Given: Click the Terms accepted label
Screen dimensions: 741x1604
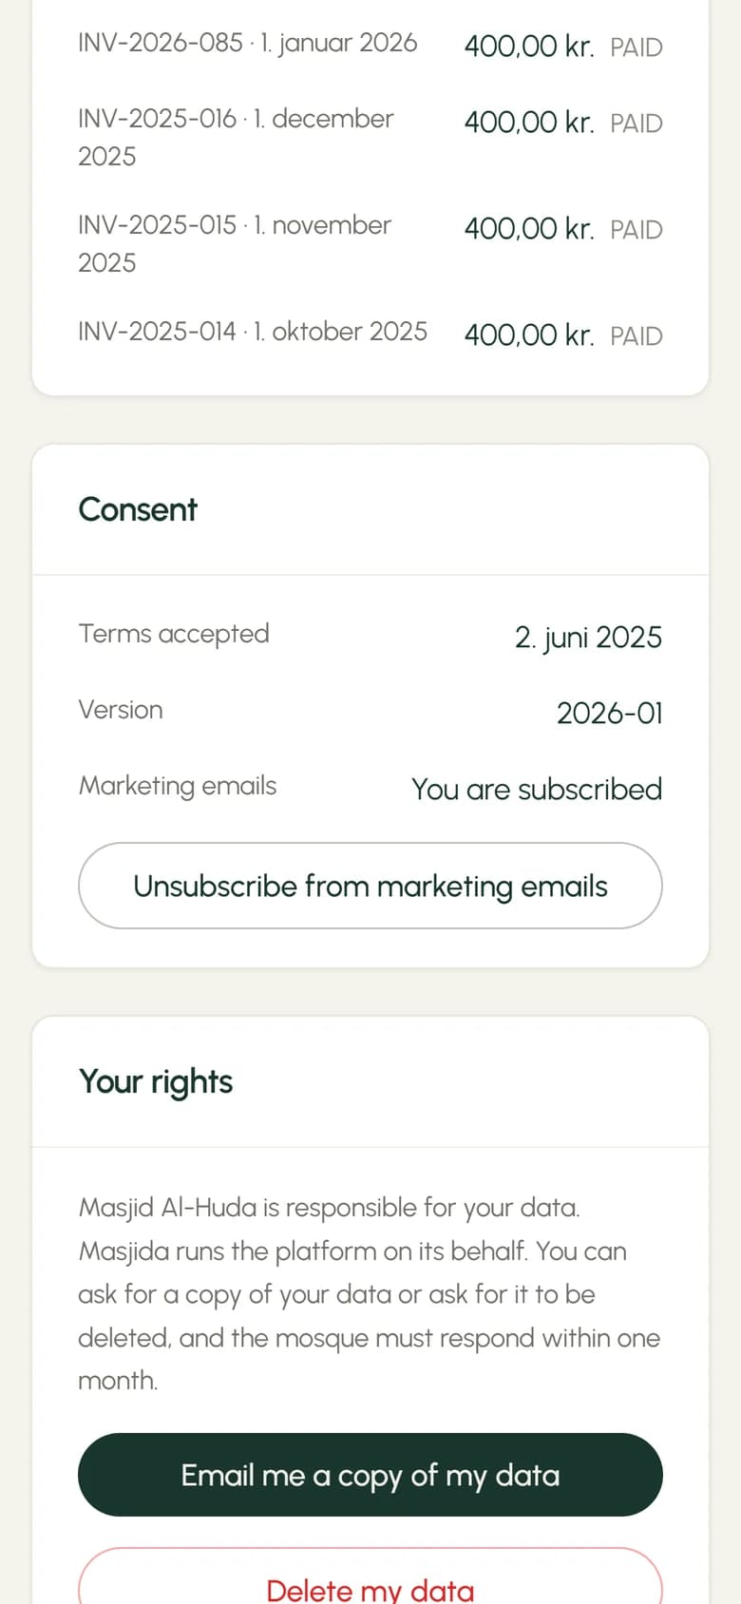Looking at the screenshot, I should 174,634.
